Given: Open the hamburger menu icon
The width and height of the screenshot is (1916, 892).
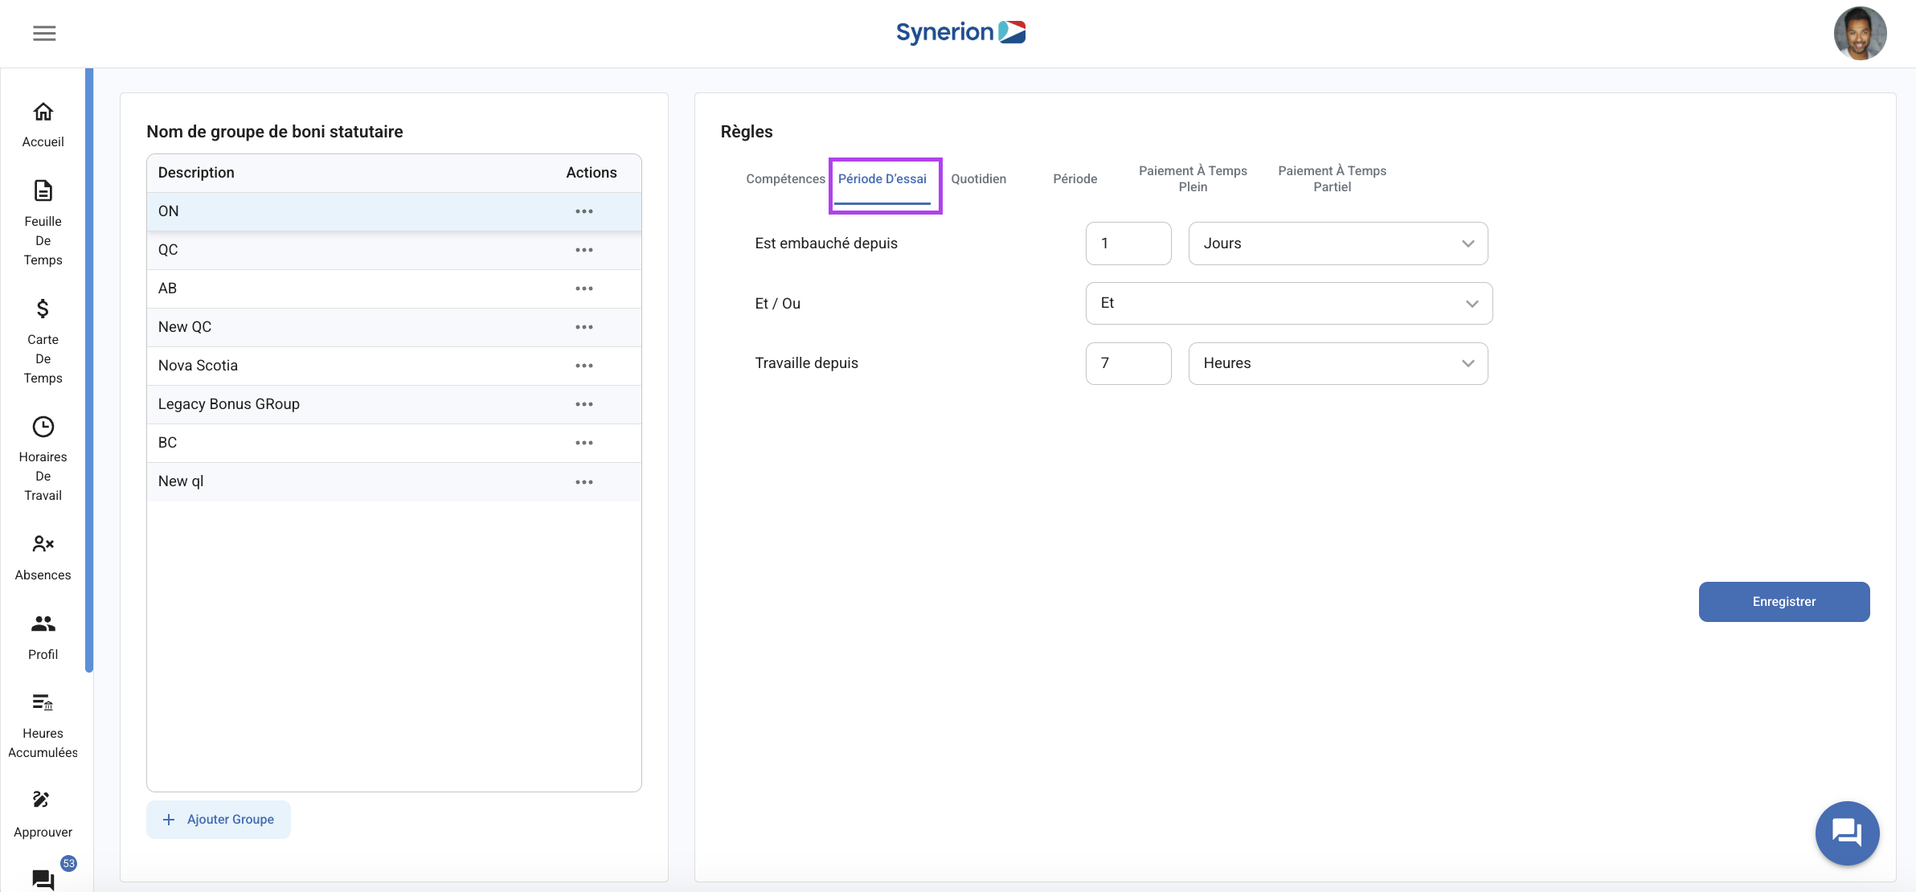Looking at the screenshot, I should [44, 33].
